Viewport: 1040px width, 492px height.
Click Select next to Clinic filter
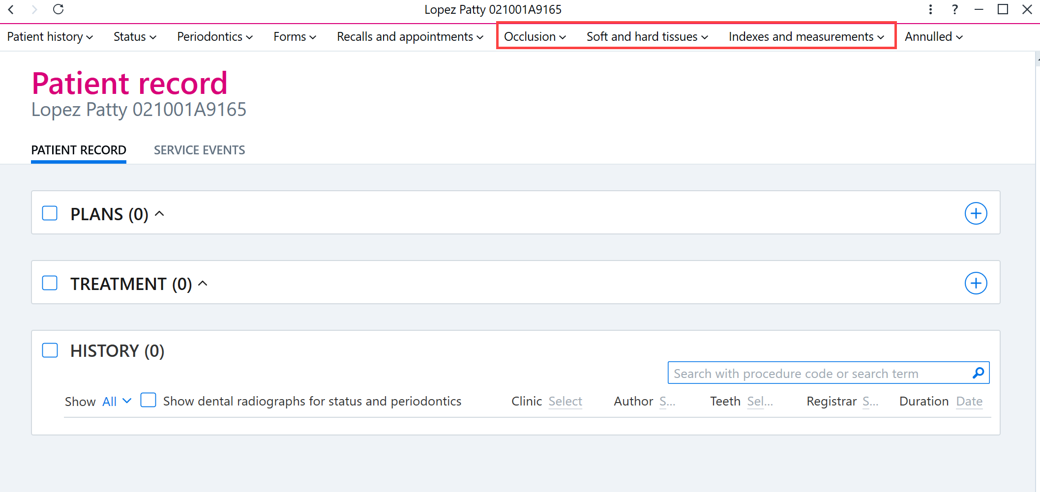click(565, 402)
